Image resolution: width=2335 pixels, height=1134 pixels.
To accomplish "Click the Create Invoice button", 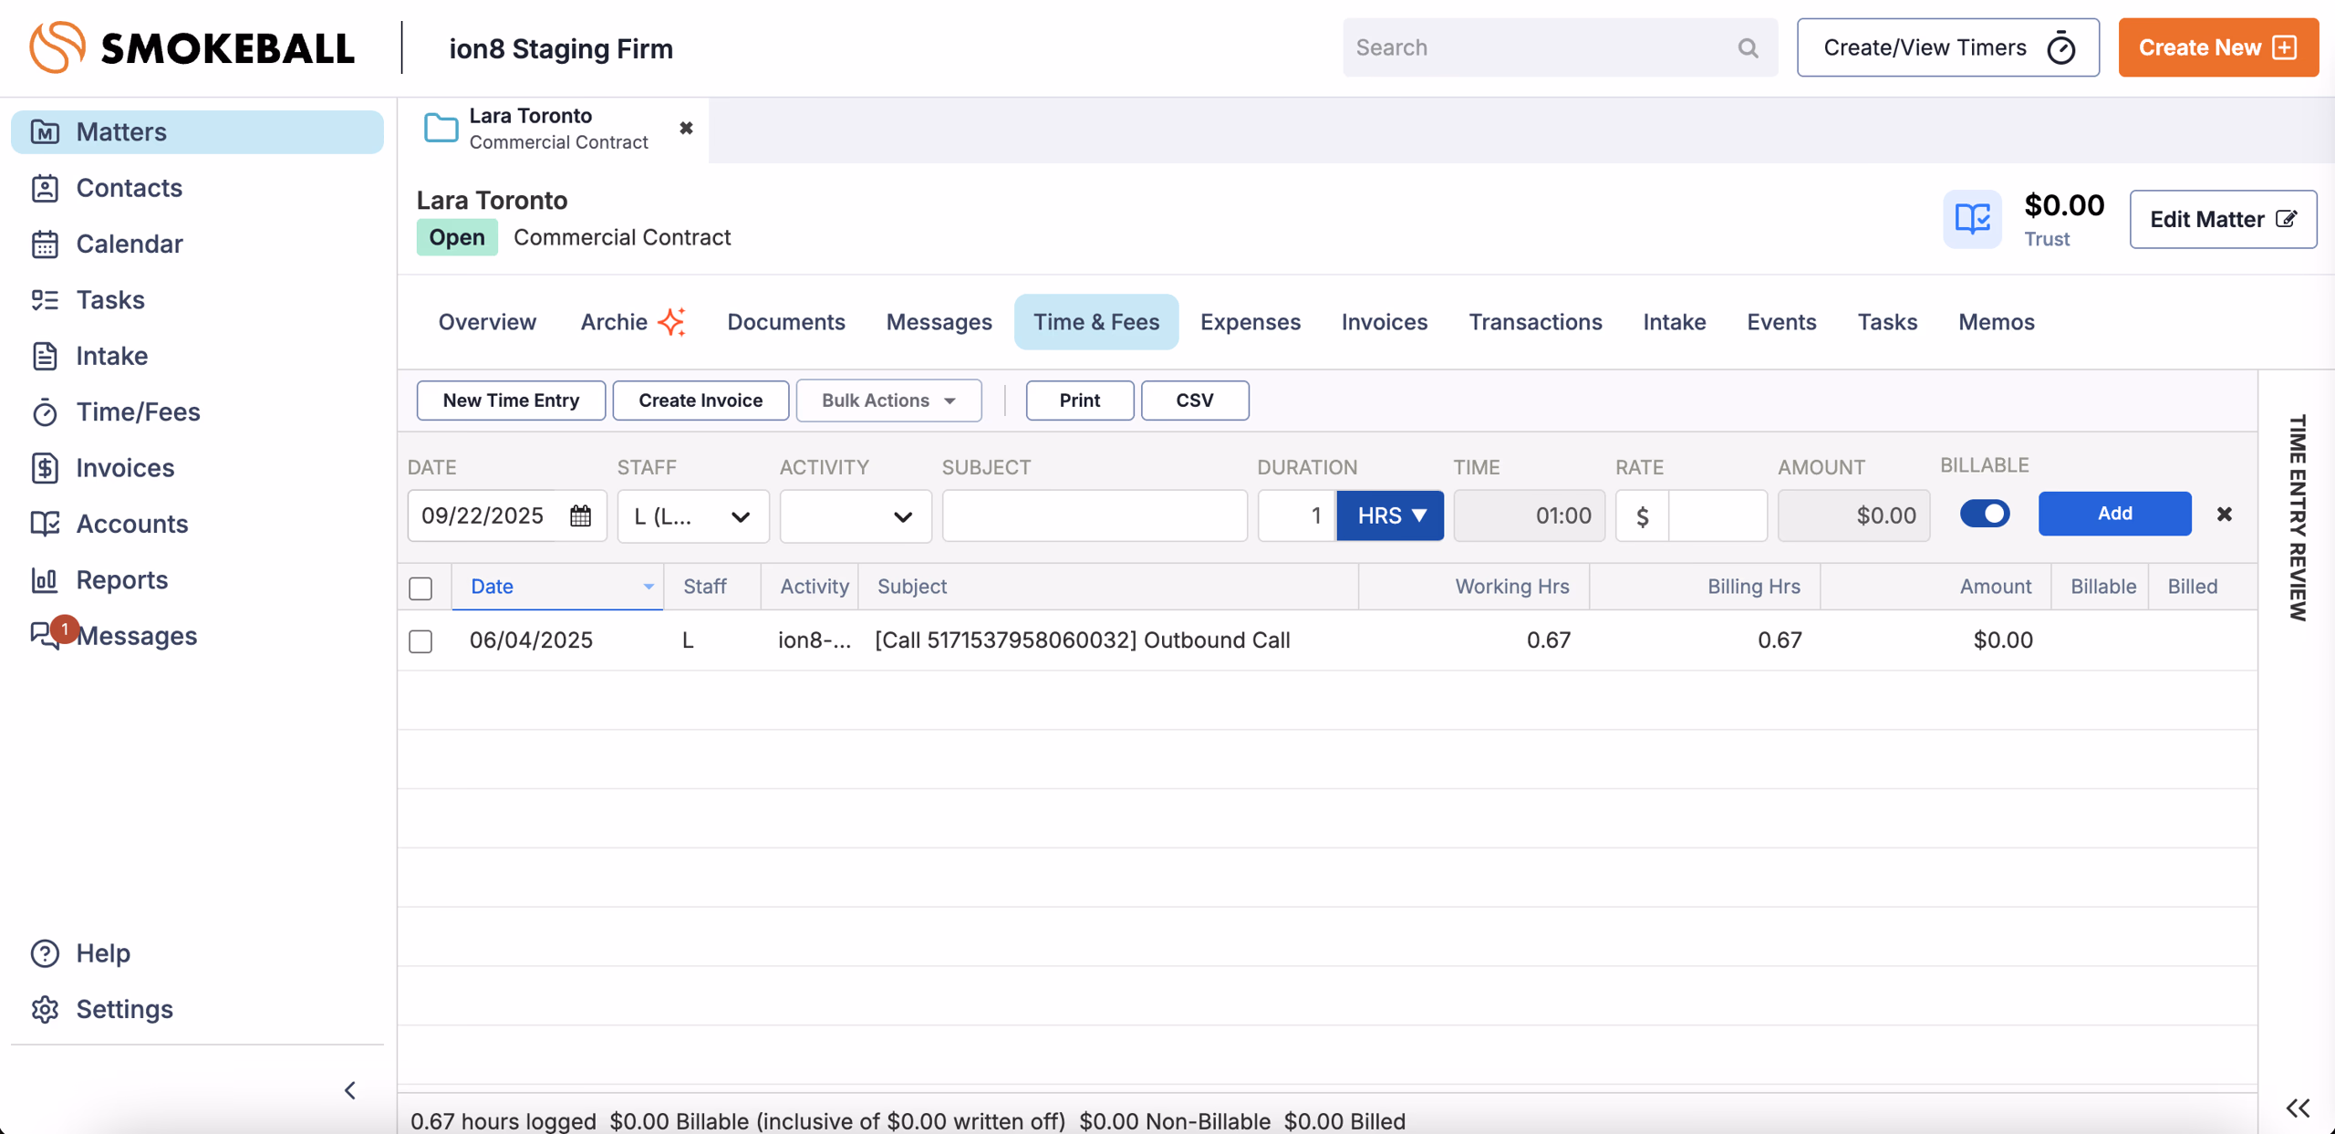I will point(700,401).
